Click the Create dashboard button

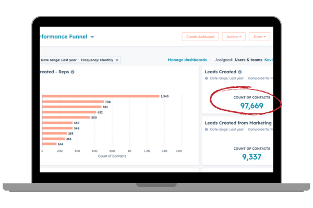200,36
